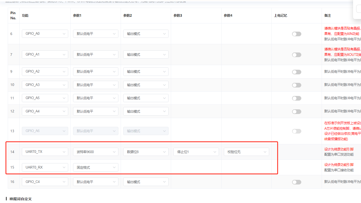Open the UART0_TX function dropdown
The height and width of the screenshot is (203, 361).
point(45,152)
